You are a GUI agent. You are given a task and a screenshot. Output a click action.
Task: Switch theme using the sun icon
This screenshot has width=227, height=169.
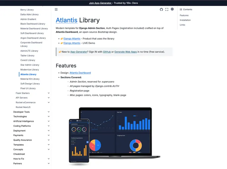point(172,9)
